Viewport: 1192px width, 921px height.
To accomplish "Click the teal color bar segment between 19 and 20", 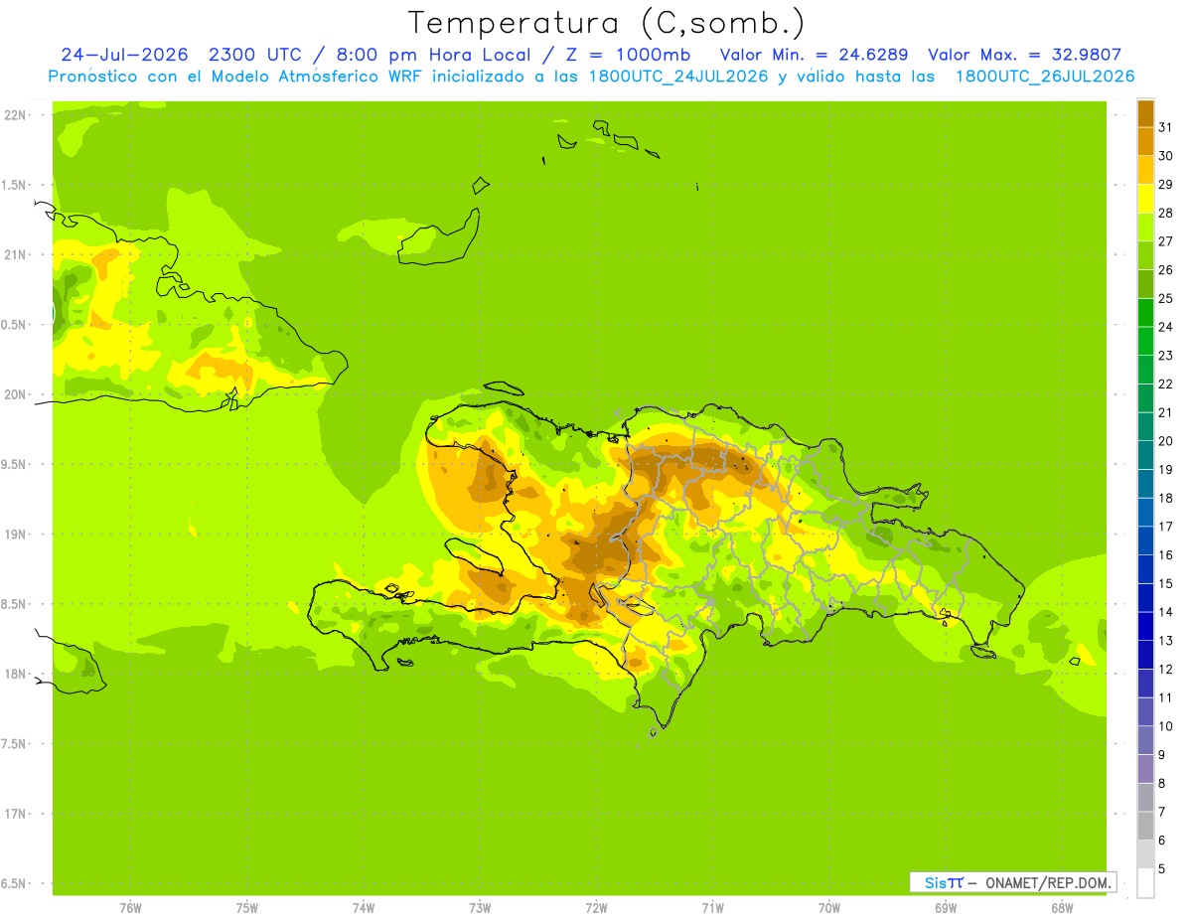I will (x=1145, y=454).
